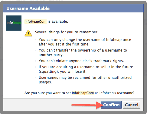The width and height of the screenshot is (147, 114).
Task: Click the highlighted InfoHeapCom next to 'is available'
Action: (35, 22)
